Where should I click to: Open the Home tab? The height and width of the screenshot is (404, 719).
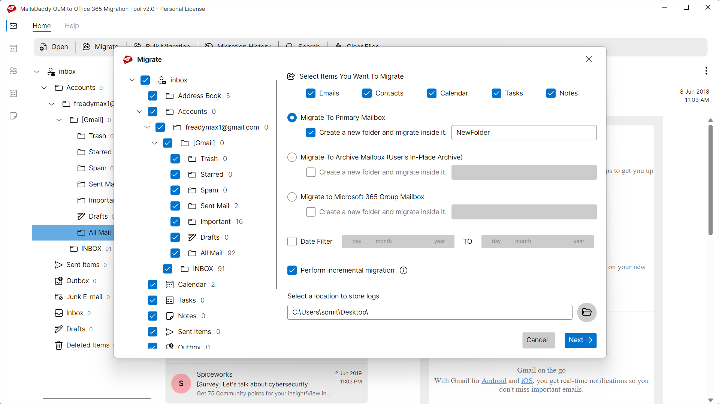42,26
